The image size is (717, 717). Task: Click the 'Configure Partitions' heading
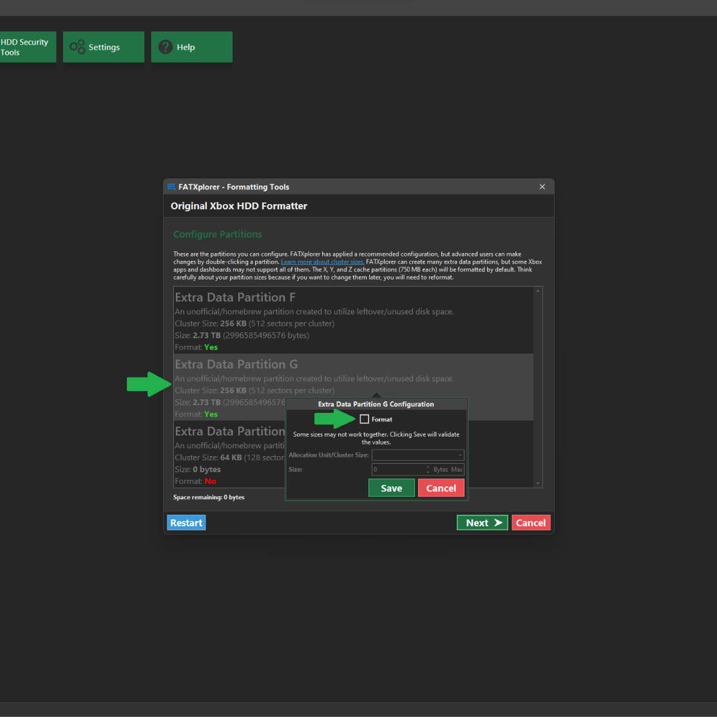(x=218, y=234)
